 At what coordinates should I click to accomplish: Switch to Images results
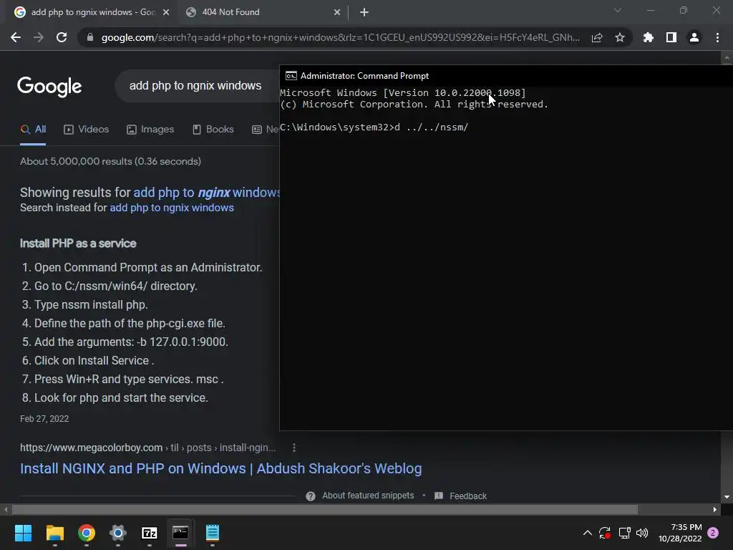tap(150, 130)
